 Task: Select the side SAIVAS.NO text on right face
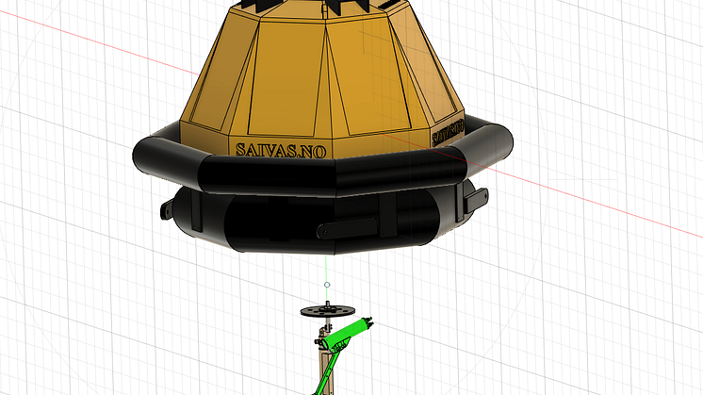tap(448, 132)
